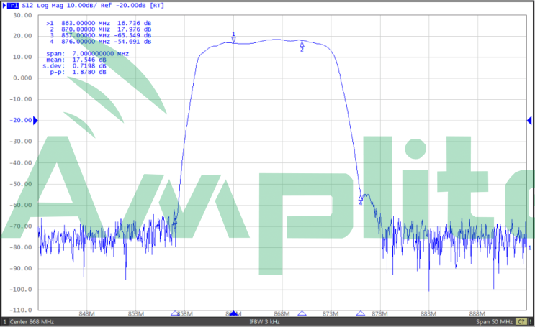Click the mean 17.546 dB statistic

(76, 60)
